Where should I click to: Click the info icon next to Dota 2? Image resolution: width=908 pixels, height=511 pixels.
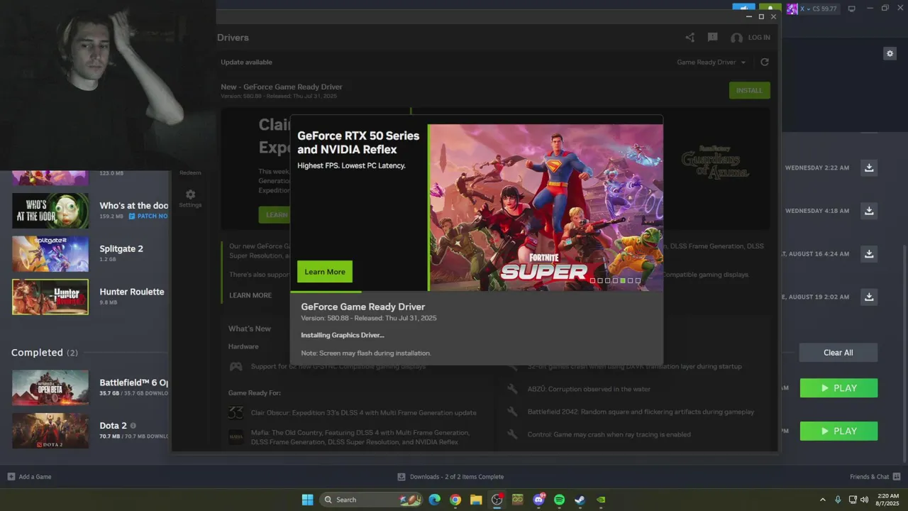pyautogui.click(x=133, y=426)
